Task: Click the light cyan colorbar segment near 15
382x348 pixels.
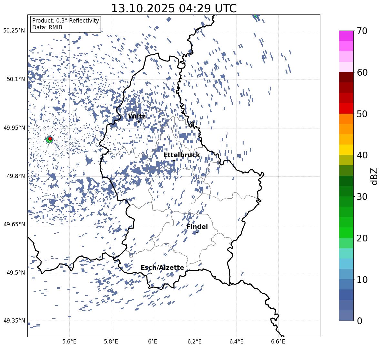Action: 346,253
